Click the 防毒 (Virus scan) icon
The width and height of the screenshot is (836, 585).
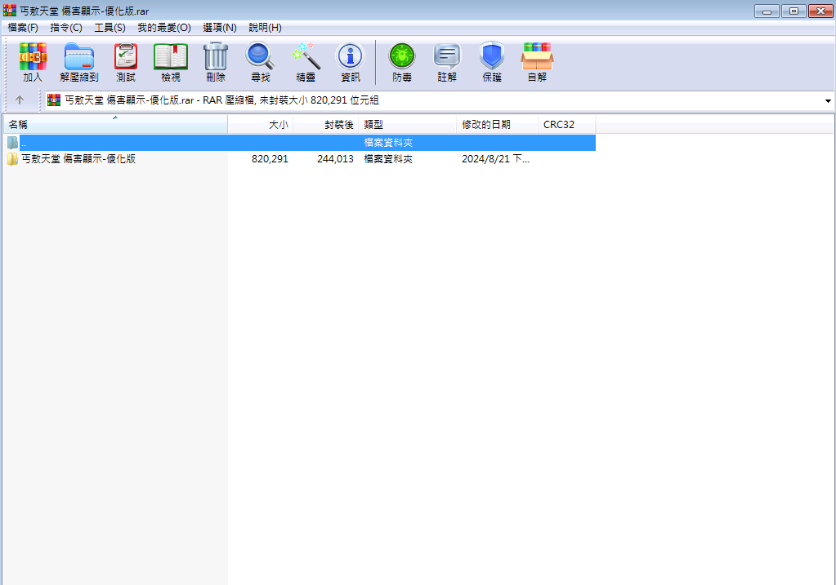tap(402, 62)
